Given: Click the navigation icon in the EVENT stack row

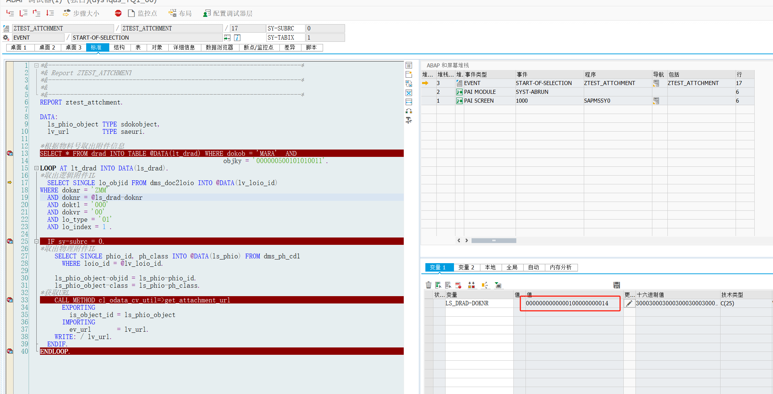Looking at the screenshot, I should pos(656,83).
